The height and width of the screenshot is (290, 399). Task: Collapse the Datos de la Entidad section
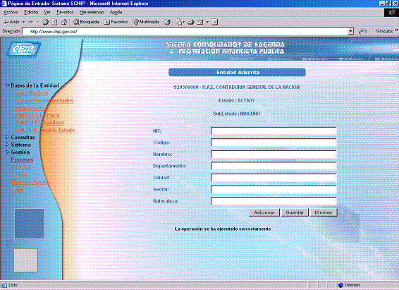7,85
